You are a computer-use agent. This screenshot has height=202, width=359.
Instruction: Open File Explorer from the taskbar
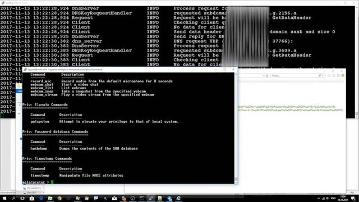50,198
